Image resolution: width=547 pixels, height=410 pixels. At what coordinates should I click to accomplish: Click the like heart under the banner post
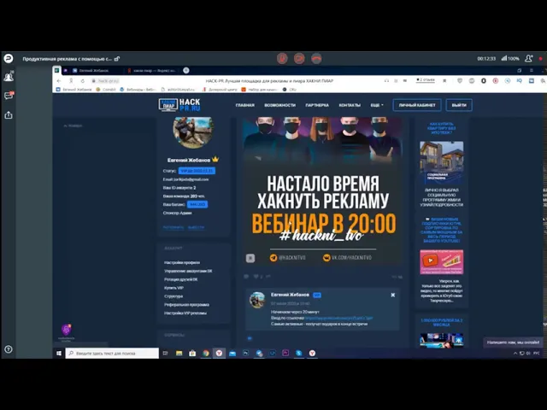coord(256,277)
